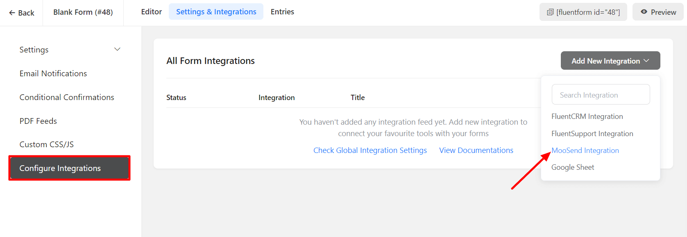The image size is (687, 237).
Task: Choose the Google Sheet integration
Action: (x=572, y=167)
